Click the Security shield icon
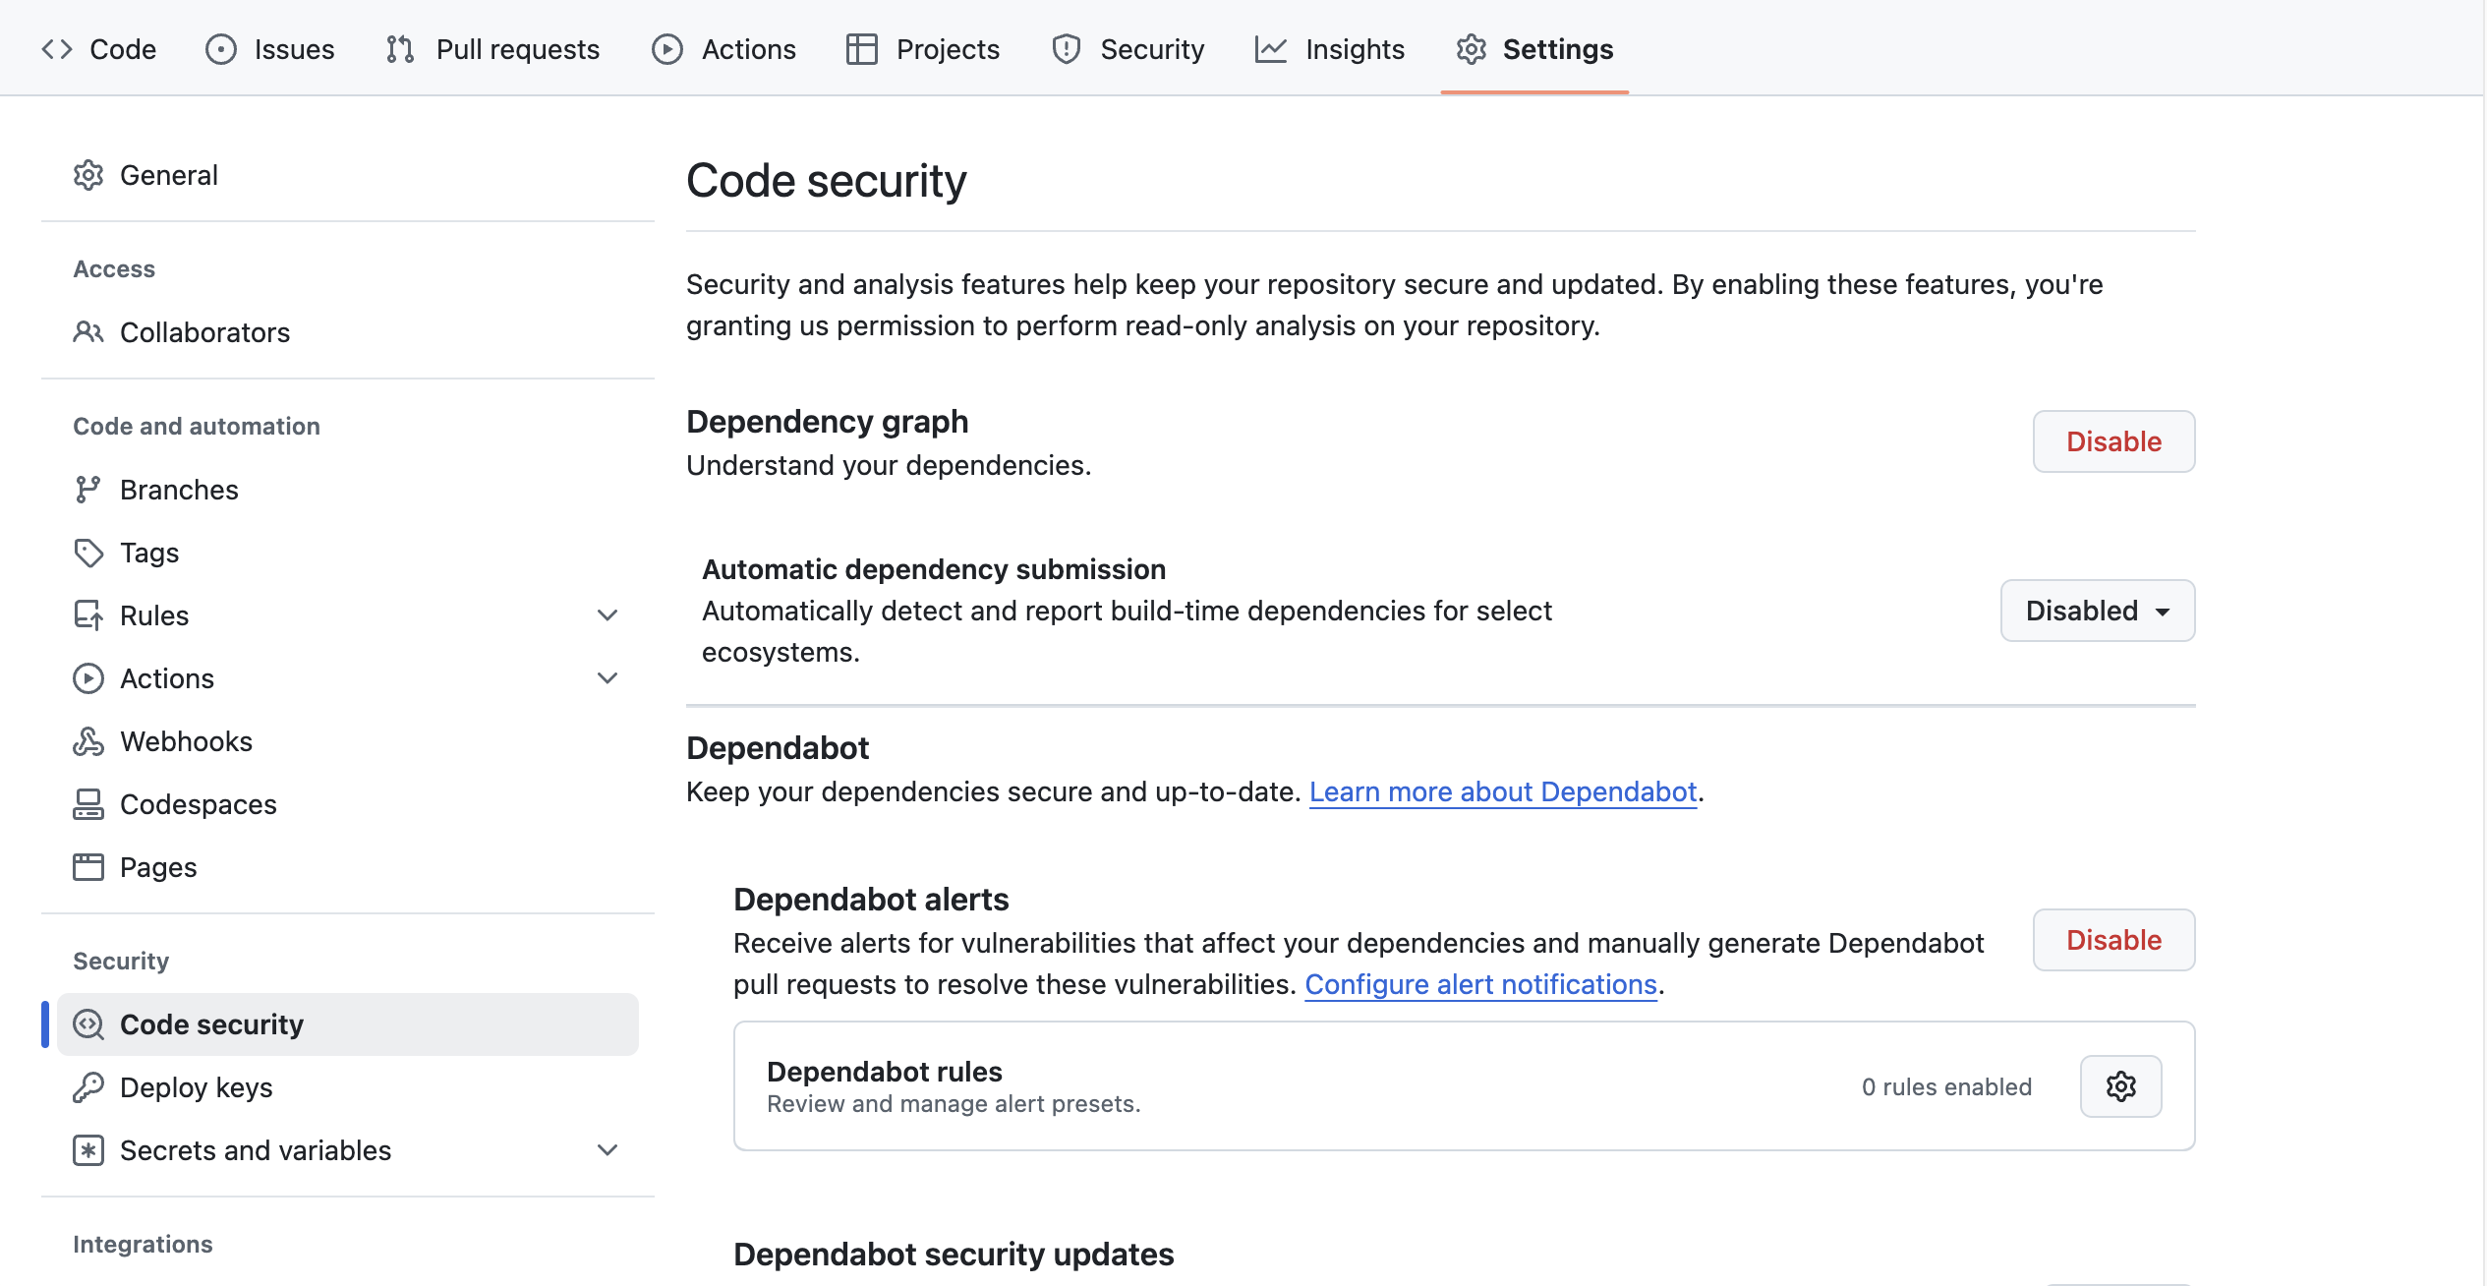 coord(1068,47)
